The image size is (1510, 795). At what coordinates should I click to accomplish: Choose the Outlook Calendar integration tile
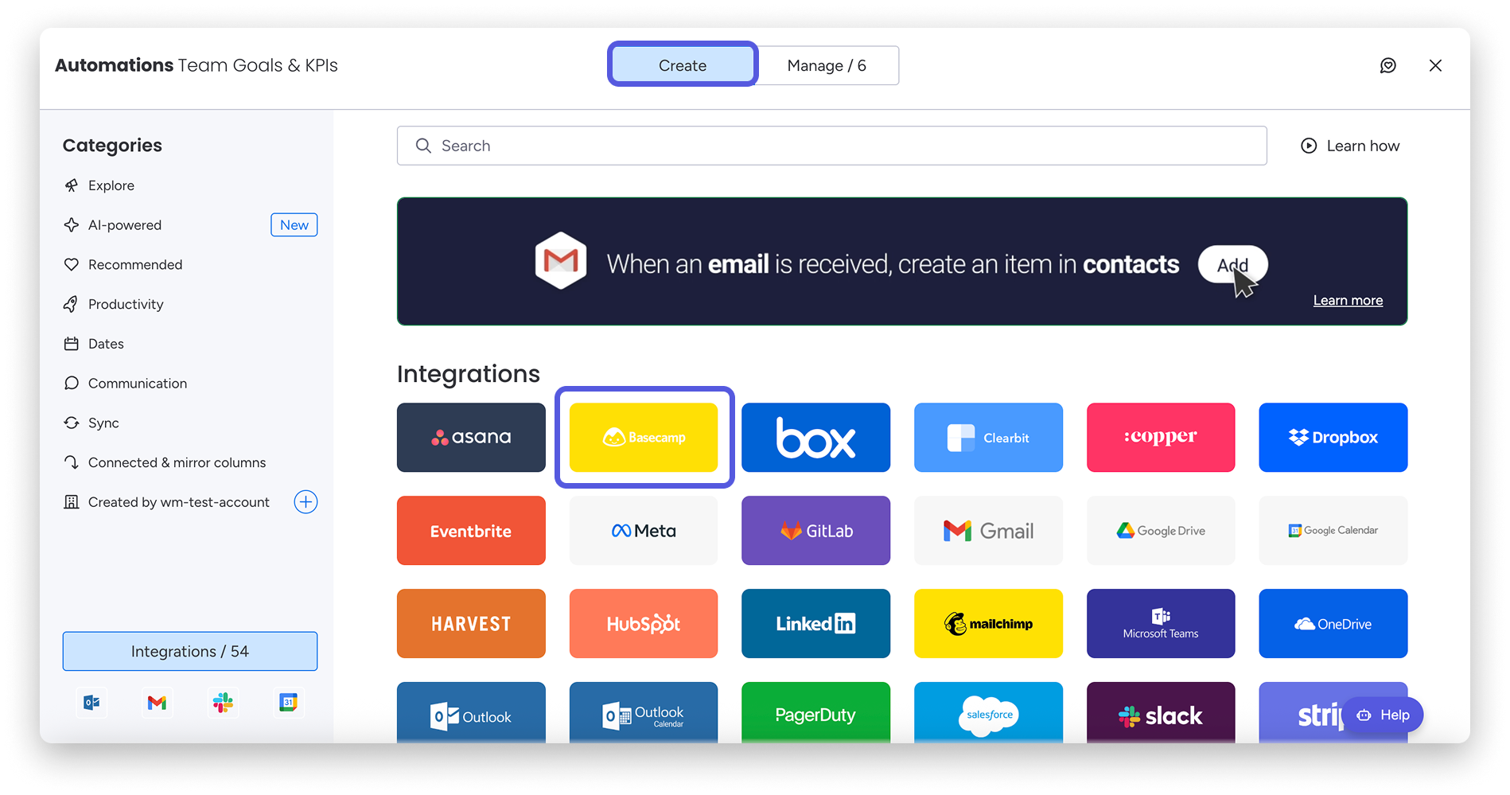coord(644,712)
